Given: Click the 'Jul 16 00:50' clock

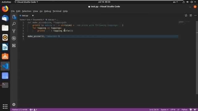Looking at the screenshot, I should pyautogui.click(x=104, y=2).
